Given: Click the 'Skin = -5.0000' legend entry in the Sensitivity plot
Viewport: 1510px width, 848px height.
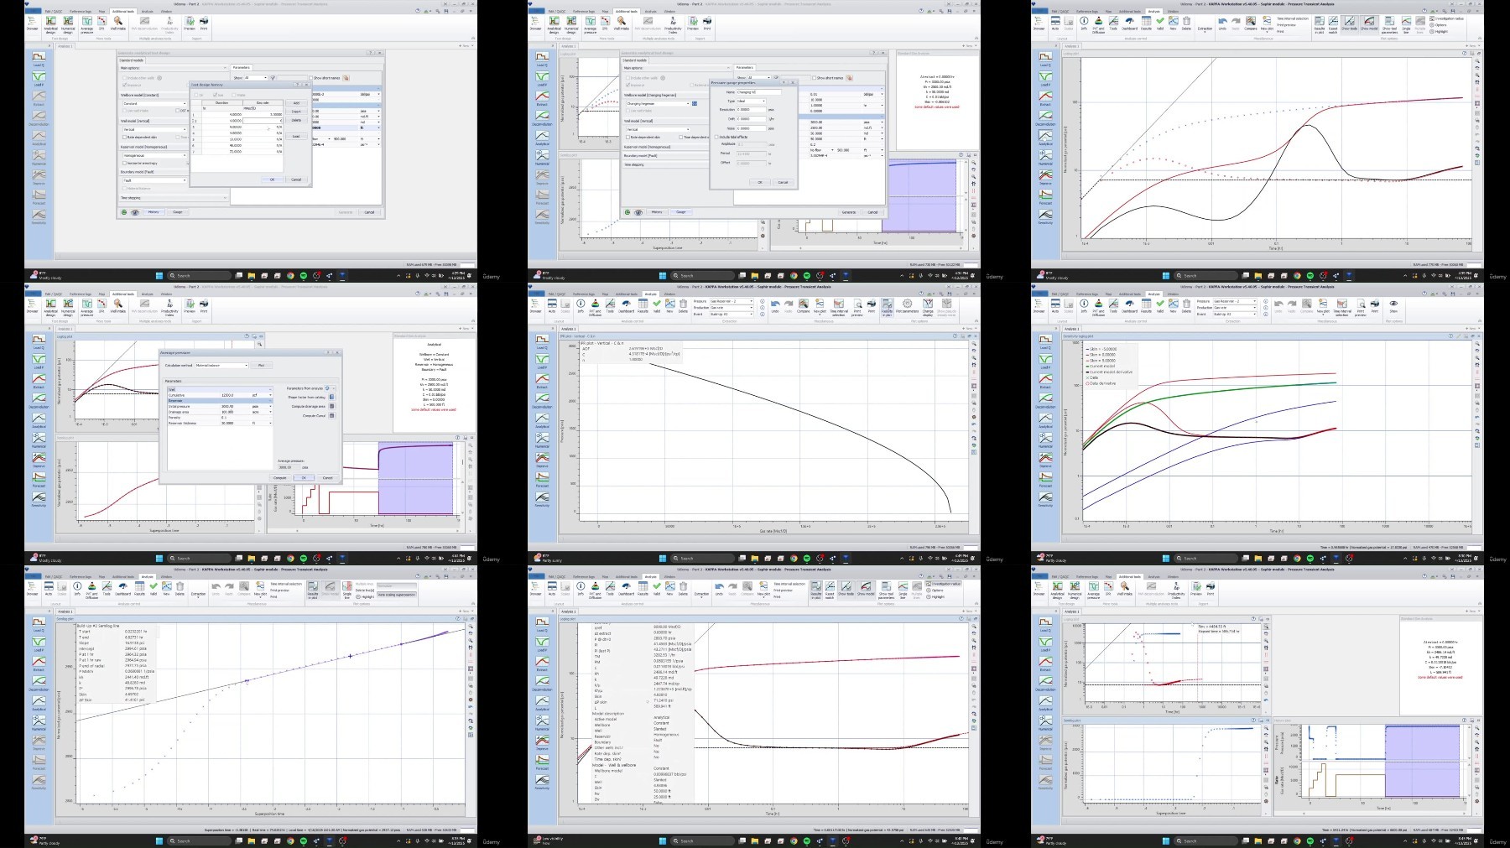Looking at the screenshot, I should pyautogui.click(x=1102, y=349).
